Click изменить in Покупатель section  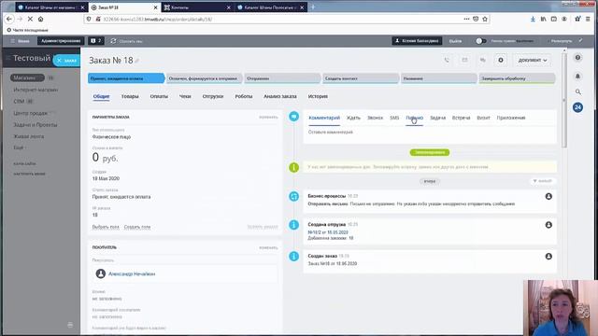pos(268,247)
